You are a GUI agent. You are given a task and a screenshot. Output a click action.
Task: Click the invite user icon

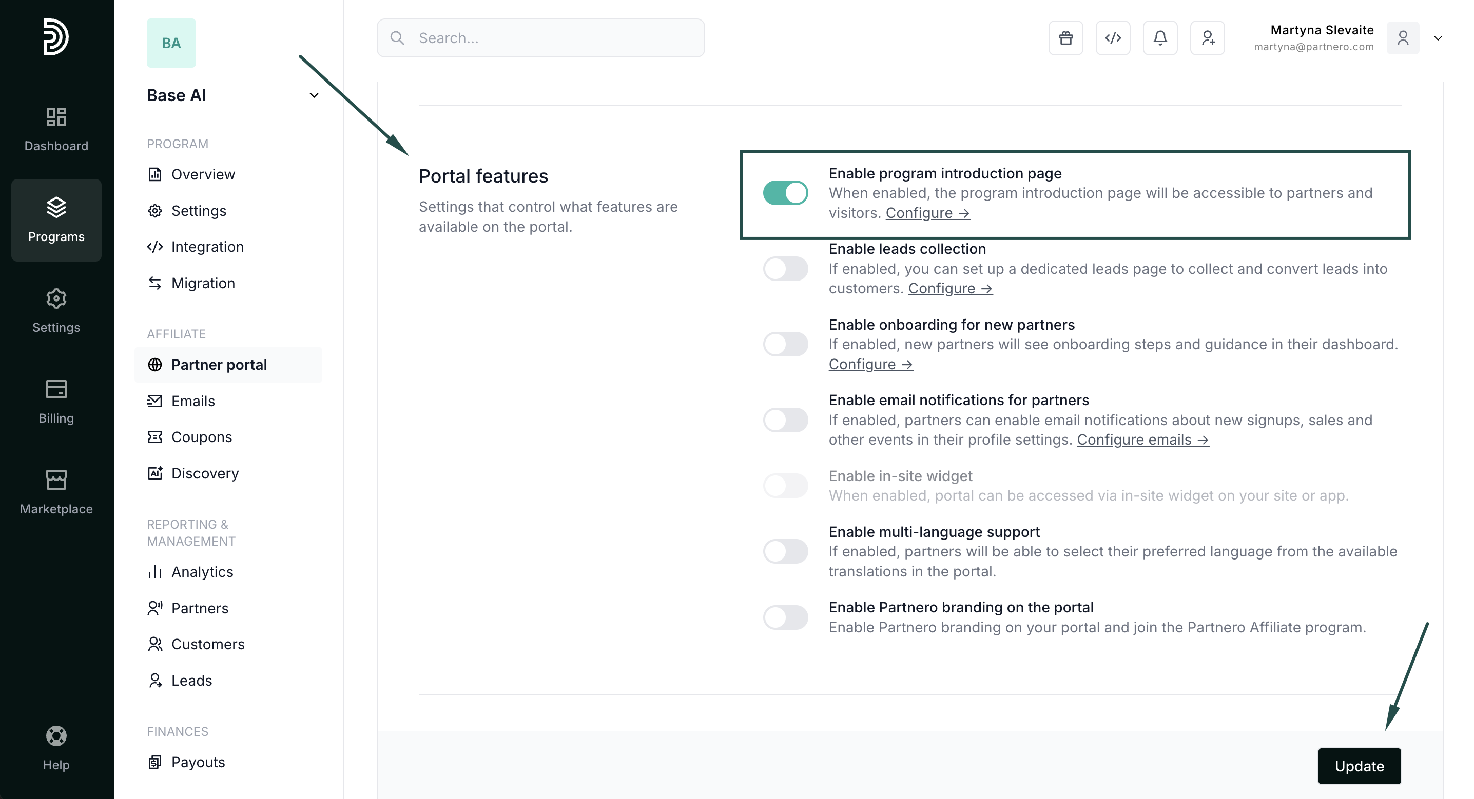[x=1207, y=38]
